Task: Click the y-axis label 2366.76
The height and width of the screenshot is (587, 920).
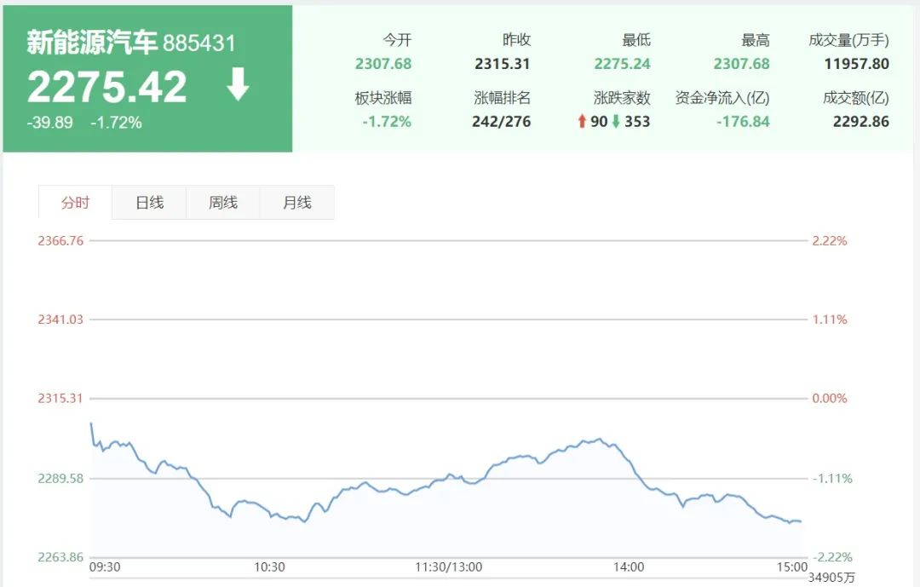Action: (x=60, y=240)
